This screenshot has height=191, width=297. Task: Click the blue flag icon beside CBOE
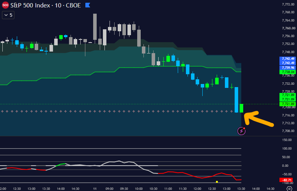[x=88, y=5]
